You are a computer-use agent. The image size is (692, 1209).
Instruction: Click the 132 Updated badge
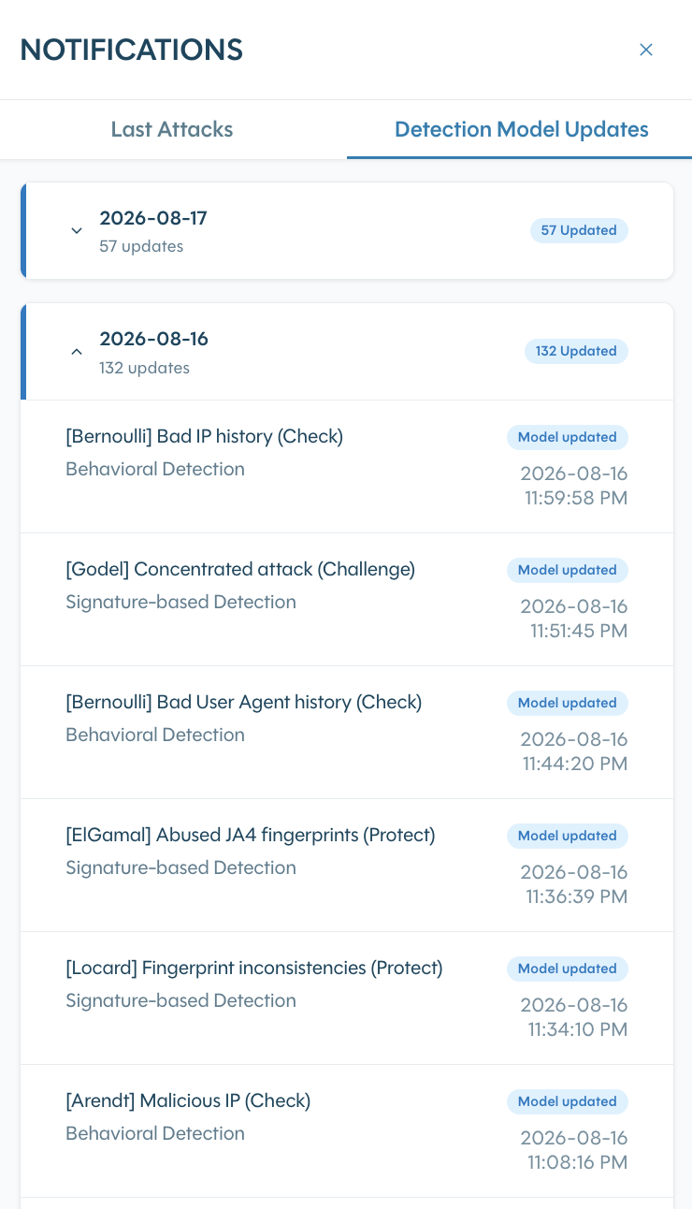click(x=576, y=351)
